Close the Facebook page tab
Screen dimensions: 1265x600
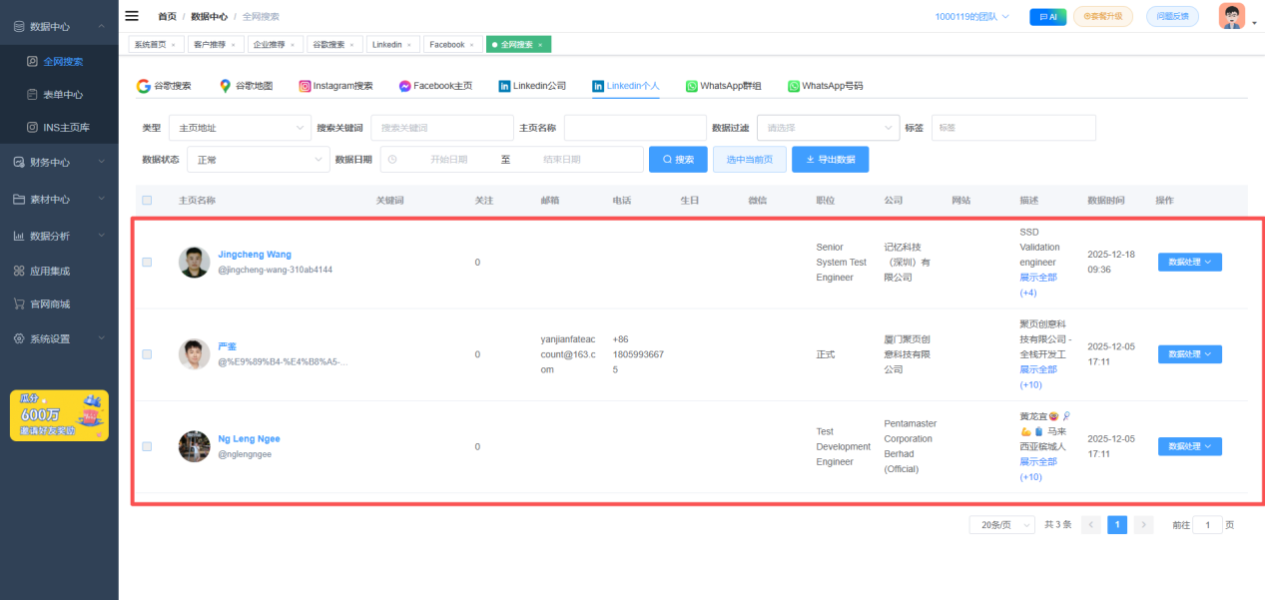[x=473, y=45]
